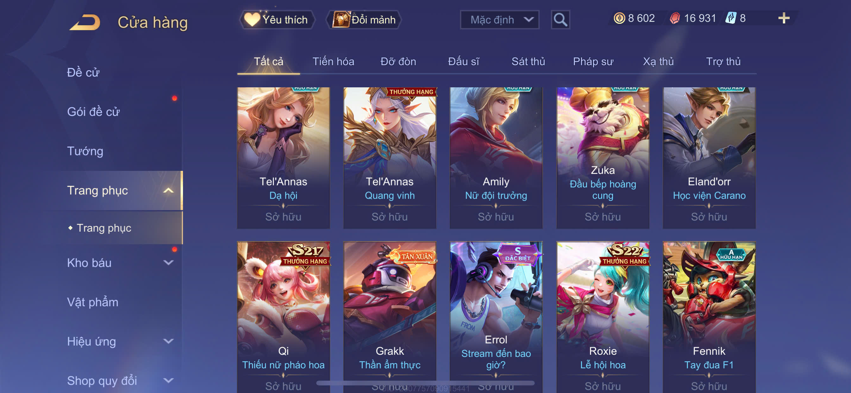Image resolution: width=851 pixels, height=393 pixels.
Task: Click the chest icon in Đổi mảnh
Action: click(x=341, y=19)
